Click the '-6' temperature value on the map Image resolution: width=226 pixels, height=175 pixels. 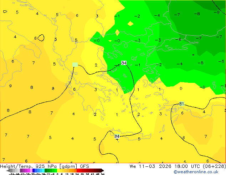click(x=178, y=39)
